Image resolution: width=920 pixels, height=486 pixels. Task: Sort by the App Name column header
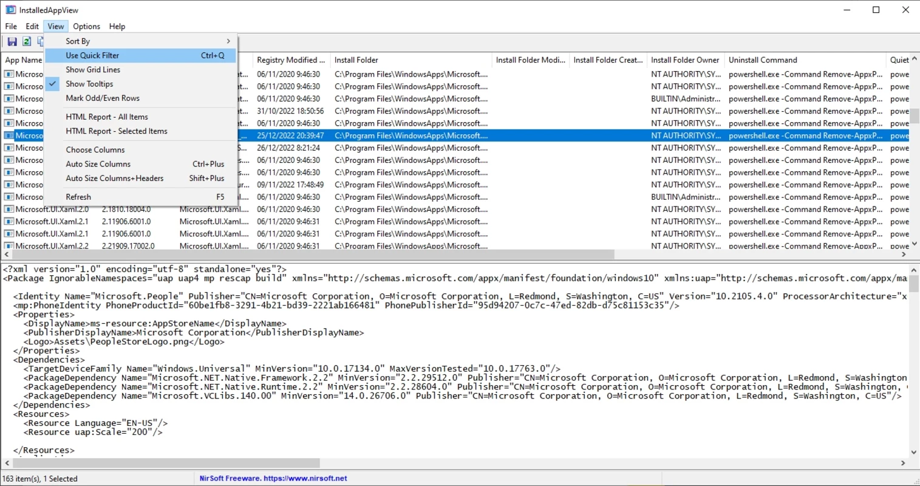23,60
